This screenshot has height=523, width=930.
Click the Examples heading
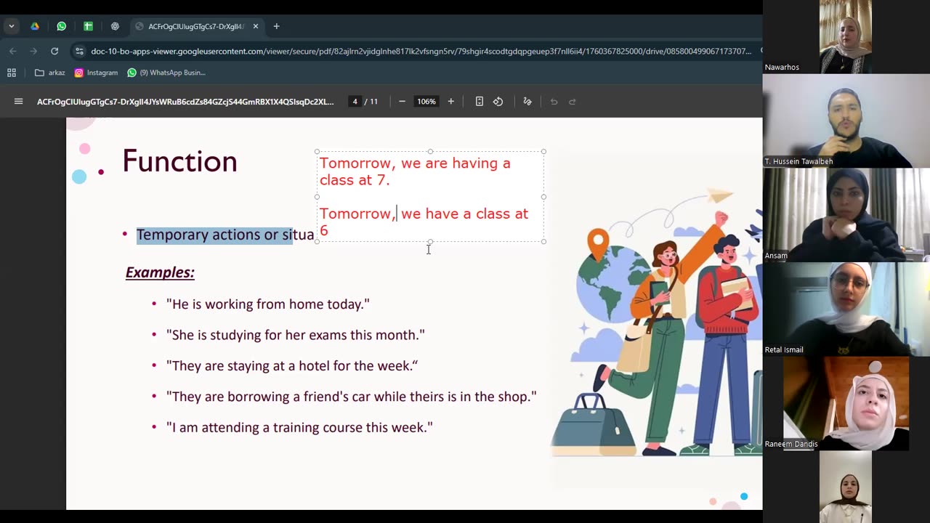pos(160,272)
